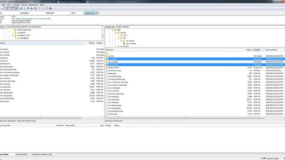Click the site backgrounds folder icon in local tree
Screen dimensions: 285x160
tap(15, 30)
